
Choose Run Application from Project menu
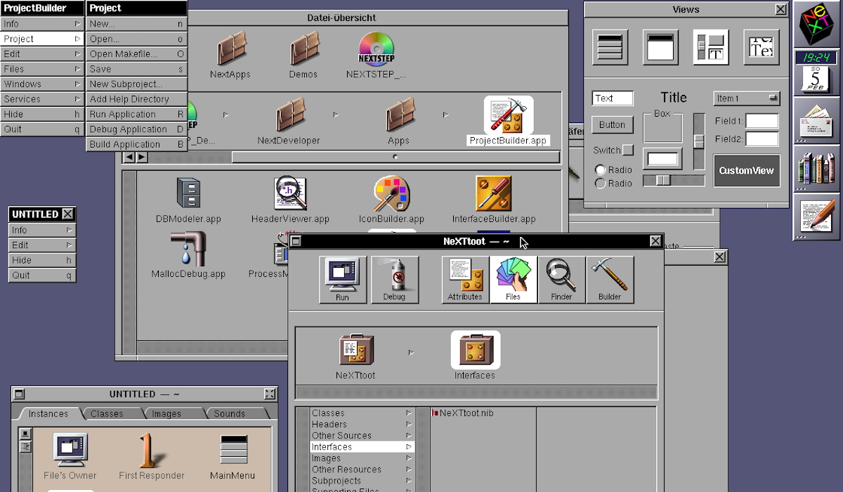click(x=137, y=114)
